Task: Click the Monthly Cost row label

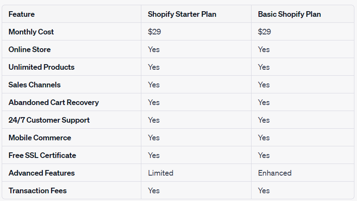Action: coord(31,32)
